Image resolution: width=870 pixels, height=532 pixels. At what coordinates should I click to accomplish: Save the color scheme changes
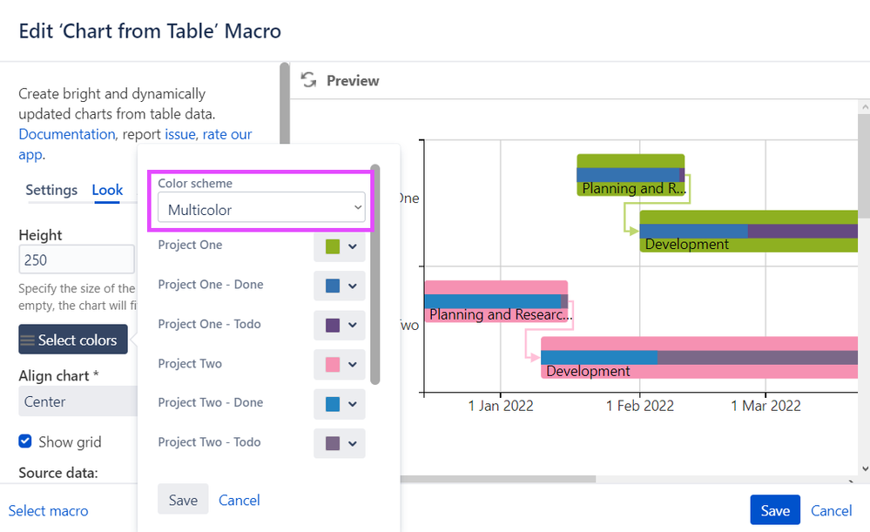[183, 500]
